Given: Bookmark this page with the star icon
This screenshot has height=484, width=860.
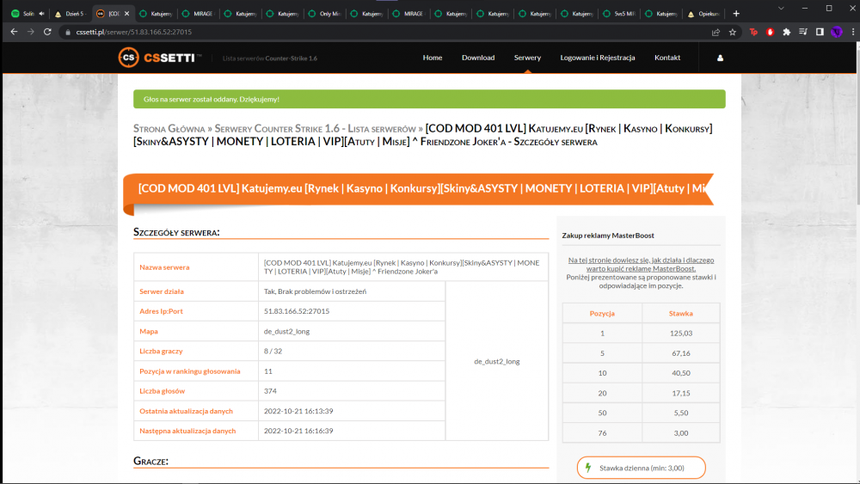Looking at the screenshot, I should tap(732, 33).
